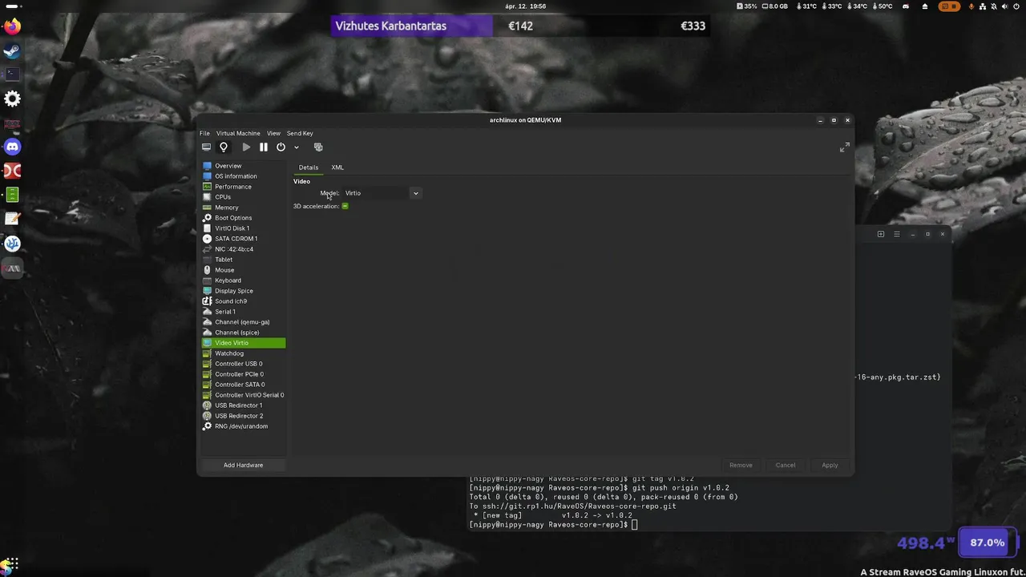Select VirtIO Disk 1 entry
The height and width of the screenshot is (577, 1026).
(x=243, y=228)
